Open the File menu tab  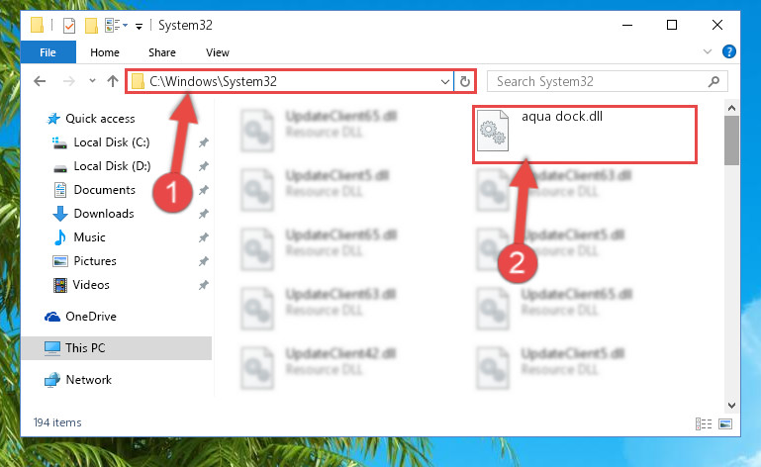click(48, 51)
